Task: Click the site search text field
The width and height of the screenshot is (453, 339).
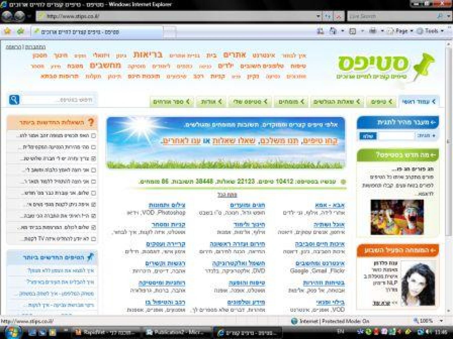Action: point(58,100)
